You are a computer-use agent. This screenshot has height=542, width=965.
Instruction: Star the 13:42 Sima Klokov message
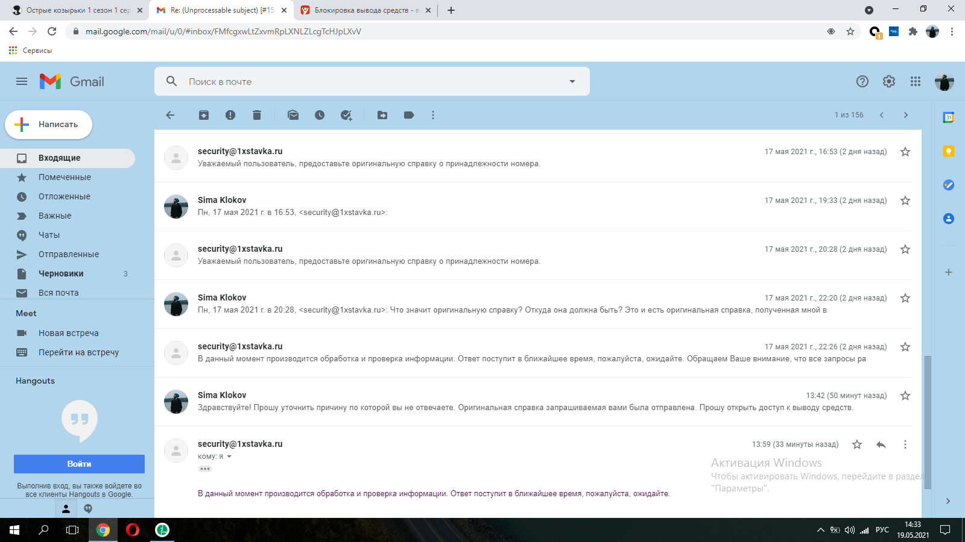coord(905,396)
